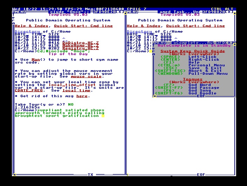Follow the CDATE_FREQ link

click(29, 91)
